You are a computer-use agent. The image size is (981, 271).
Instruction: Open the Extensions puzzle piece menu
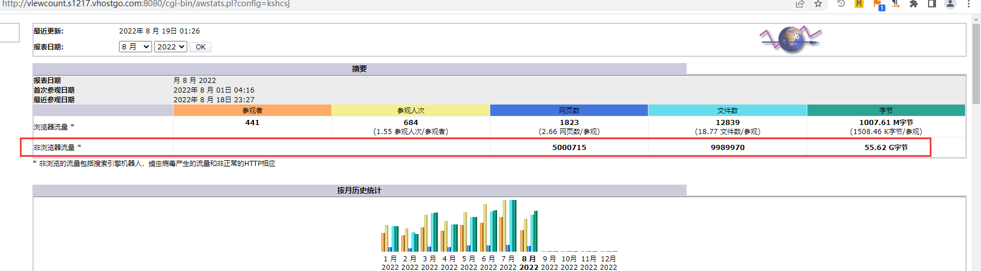914,4
